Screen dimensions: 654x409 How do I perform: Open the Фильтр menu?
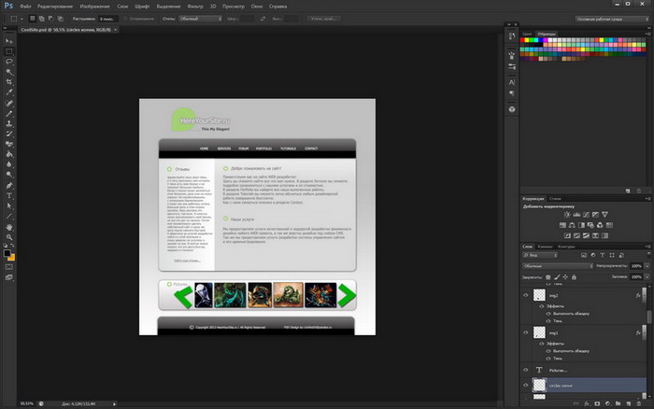pyautogui.click(x=194, y=6)
